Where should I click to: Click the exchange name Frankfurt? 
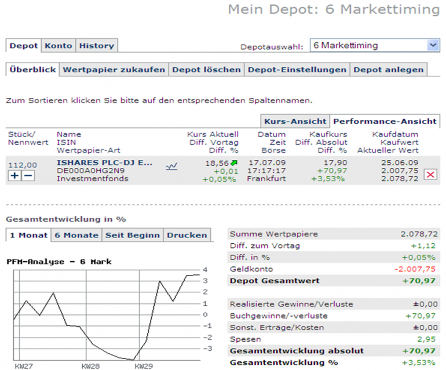point(266,178)
